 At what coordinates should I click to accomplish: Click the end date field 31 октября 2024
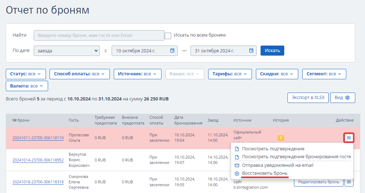(x=224, y=51)
